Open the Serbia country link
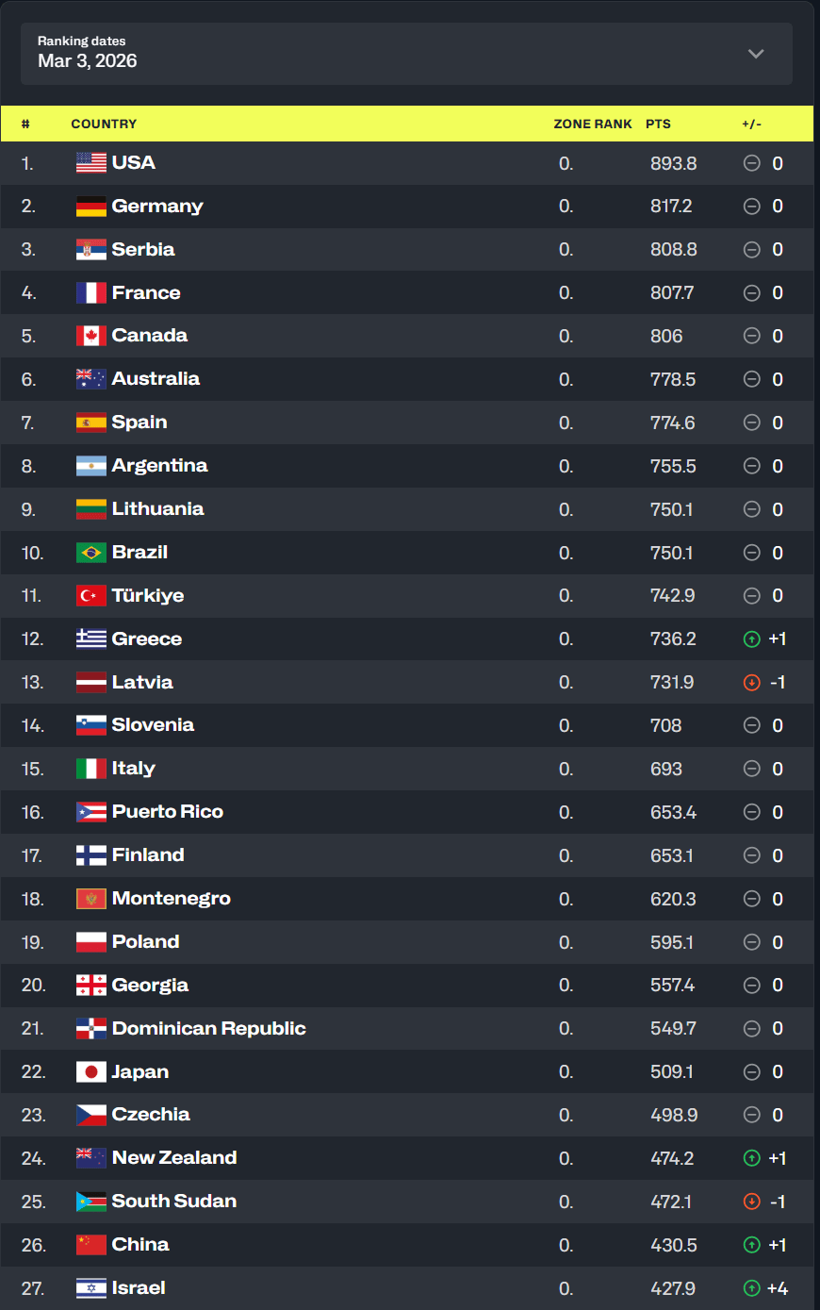The height and width of the screenshot is (1310, 820). pyautogui.click(x=143, y=250)
